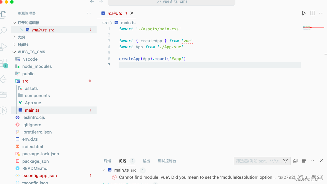Image resolution: width=327 pixels, height=184 pixels.
Task: Collapse main.ts group in Problems panel
Action: click(x=103, y=170)
